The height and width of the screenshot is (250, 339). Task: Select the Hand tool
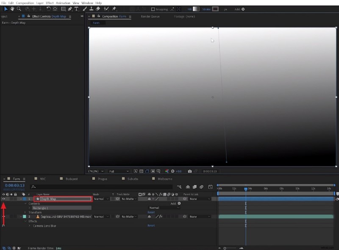[x=13, y=8]
